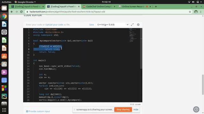Click the 'long int dp[2401];' line
The image size is (204, 114).
(50, 94)
